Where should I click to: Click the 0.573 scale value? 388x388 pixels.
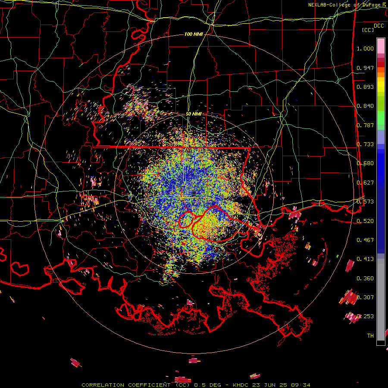[365, 202]
